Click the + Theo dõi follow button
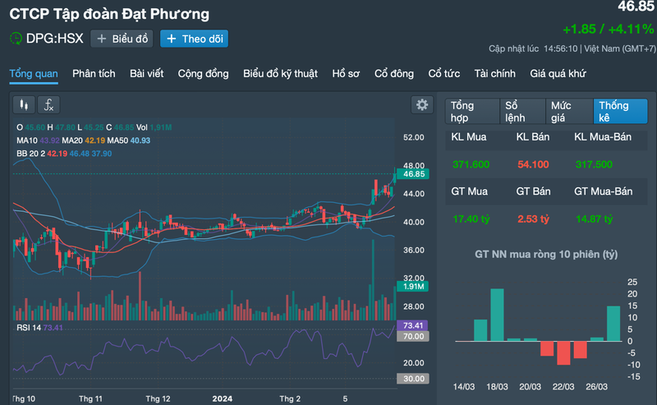Screen dimensions: 657x405 [x=194, y=39]
